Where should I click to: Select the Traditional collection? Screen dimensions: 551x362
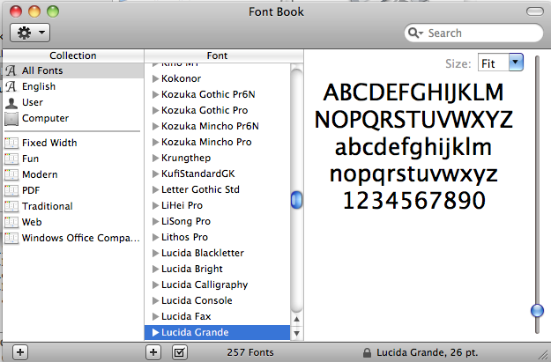tap(73, 206)
